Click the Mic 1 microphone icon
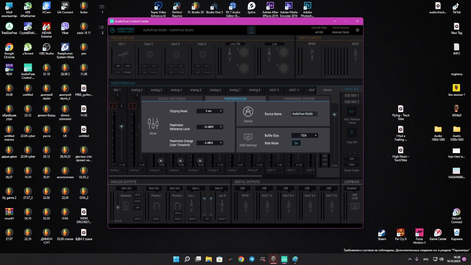The height and width of the screenshot is (265, 471). 122,54
